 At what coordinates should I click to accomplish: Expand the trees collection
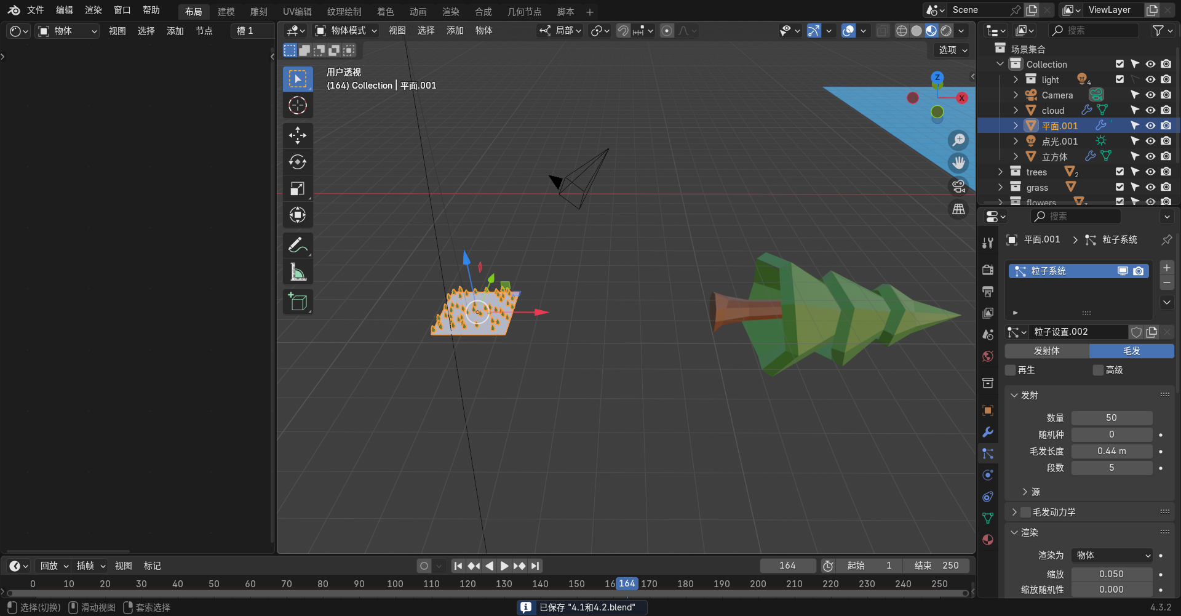pyautogui.click(x=1001, y=172)
